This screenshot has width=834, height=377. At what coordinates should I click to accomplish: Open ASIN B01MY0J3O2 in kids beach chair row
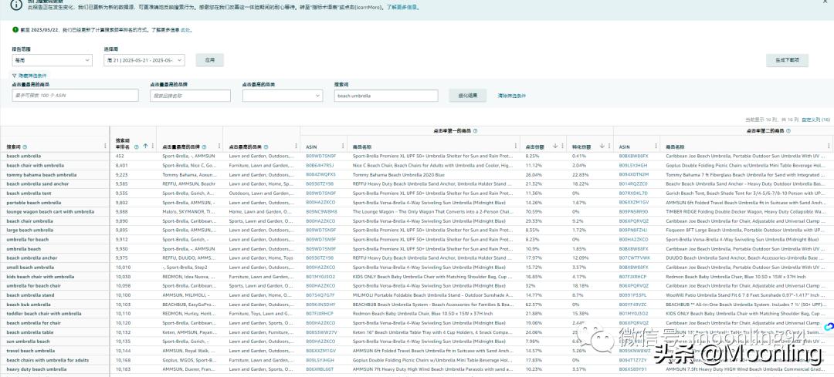click(x=320, y=277)
